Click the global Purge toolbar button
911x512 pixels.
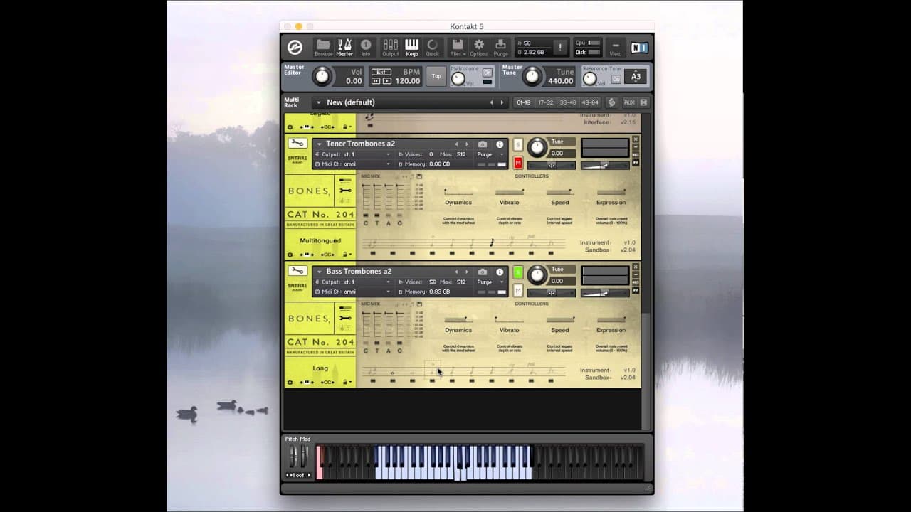(x=501, y=48)
